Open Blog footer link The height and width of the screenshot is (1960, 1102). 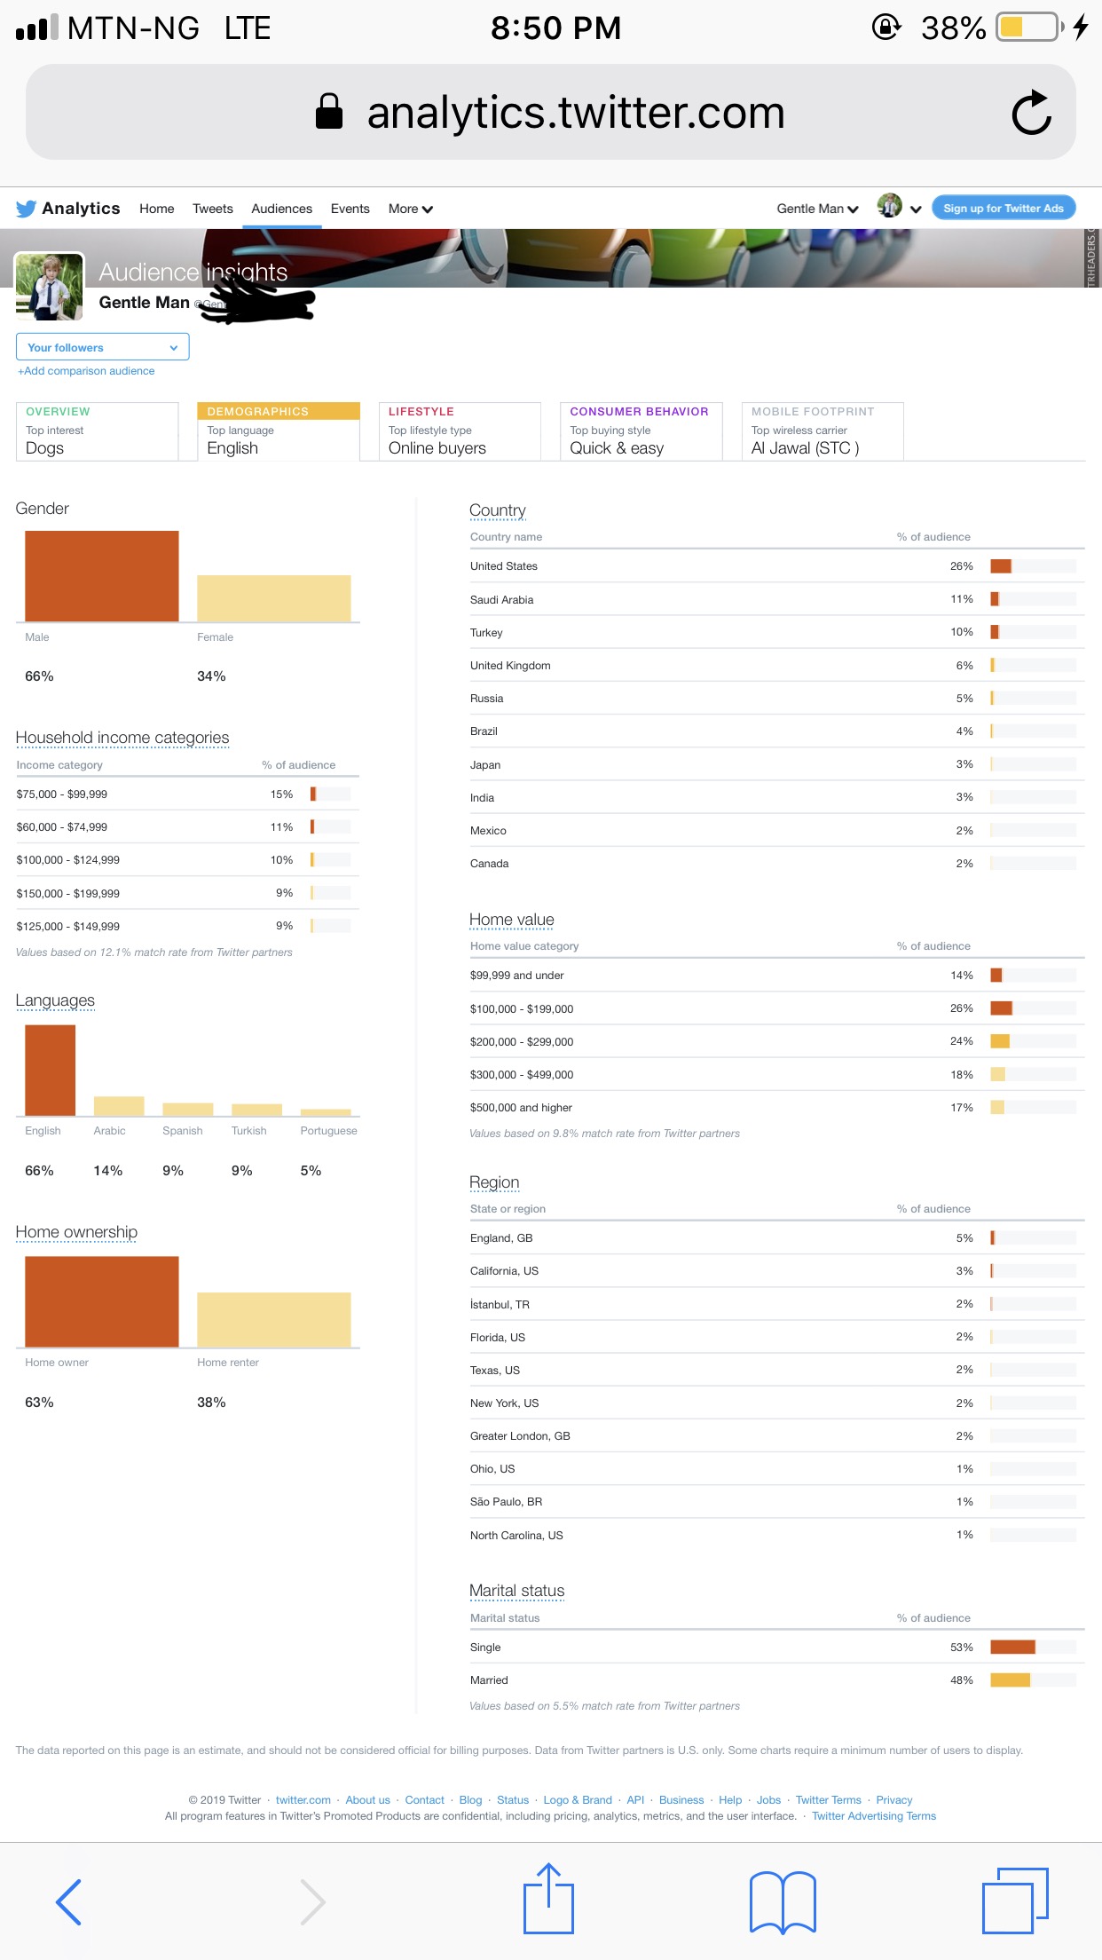tap(471, 1800)
